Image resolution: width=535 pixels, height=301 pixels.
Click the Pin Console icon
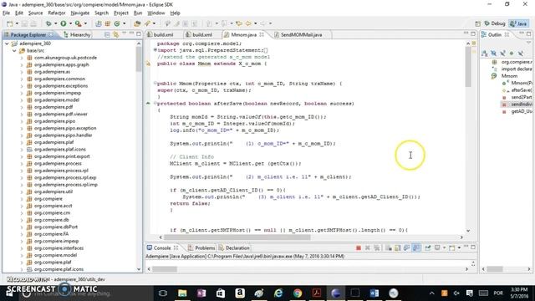pos(428,247)
